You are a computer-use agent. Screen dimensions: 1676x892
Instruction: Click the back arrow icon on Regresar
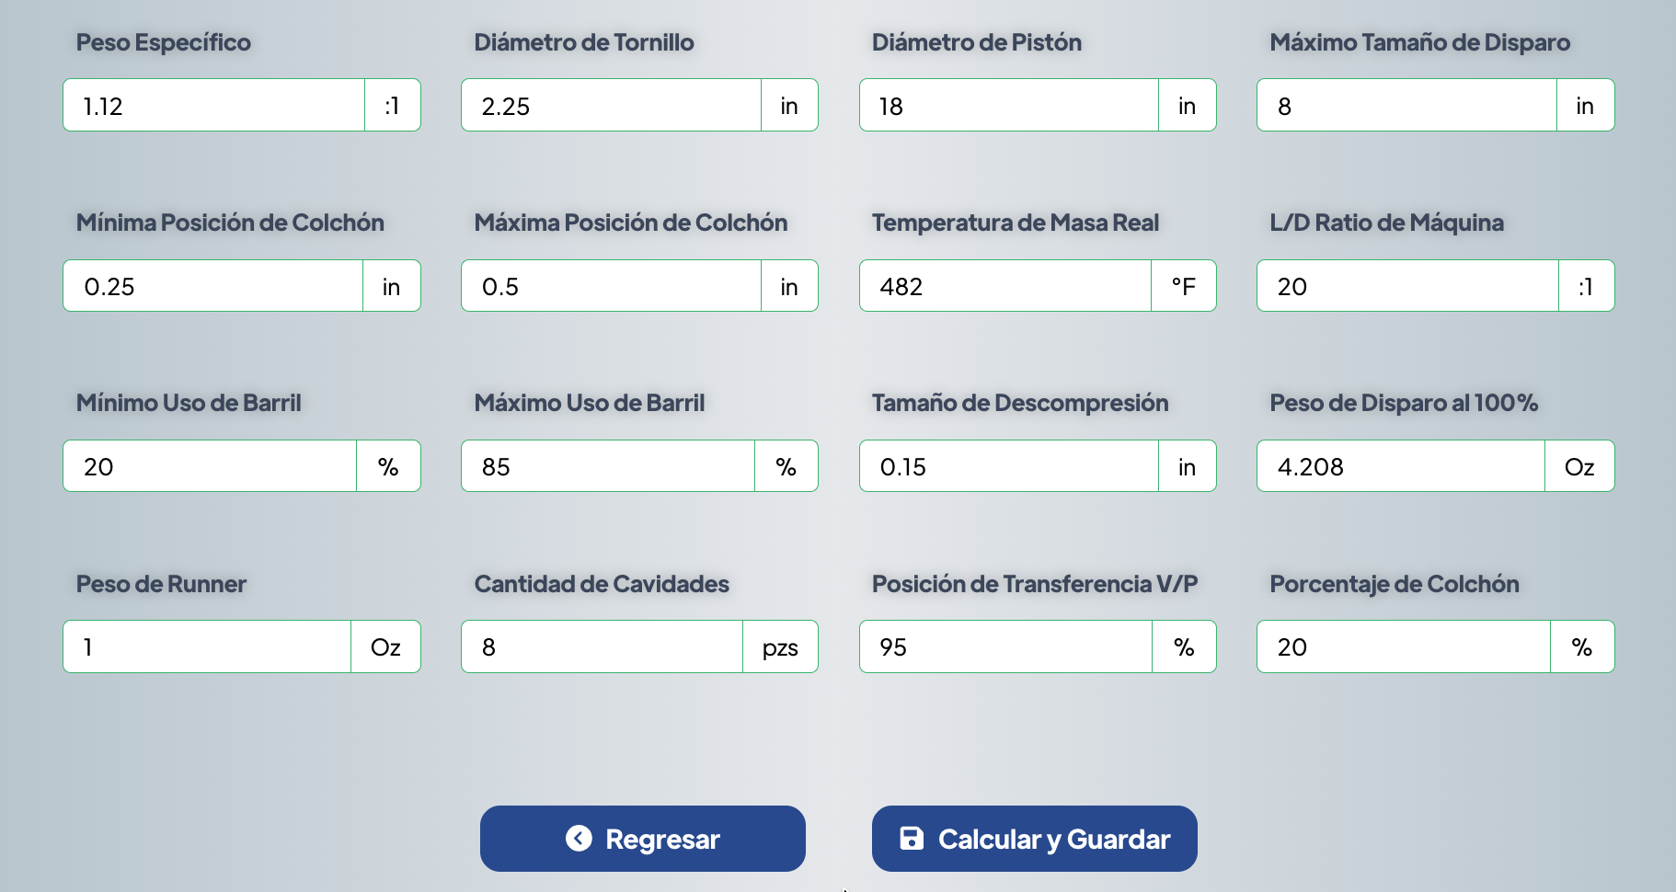[x=579, y=839]
